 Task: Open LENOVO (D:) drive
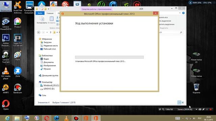point(49,89)
